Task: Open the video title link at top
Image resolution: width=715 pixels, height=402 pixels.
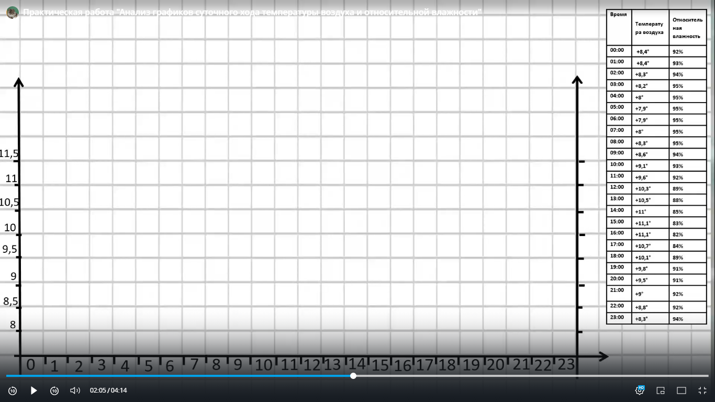Action: point(252,12)
